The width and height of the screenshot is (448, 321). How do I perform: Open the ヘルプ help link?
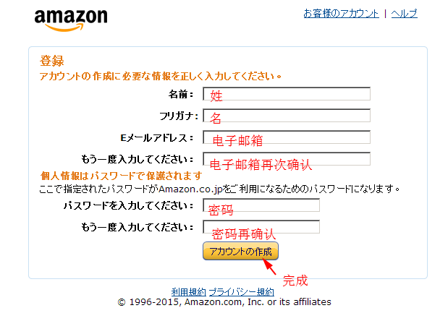coord(404,14)
